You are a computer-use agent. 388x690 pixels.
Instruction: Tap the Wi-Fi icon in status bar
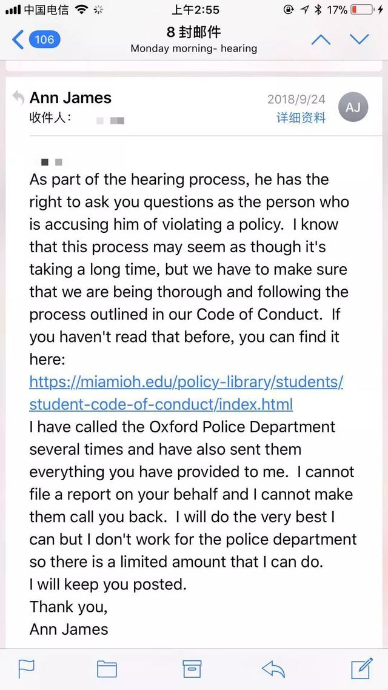[x=82, y=10]
